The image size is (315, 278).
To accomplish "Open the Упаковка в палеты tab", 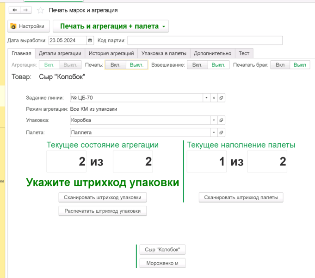I will coord(164,53).
